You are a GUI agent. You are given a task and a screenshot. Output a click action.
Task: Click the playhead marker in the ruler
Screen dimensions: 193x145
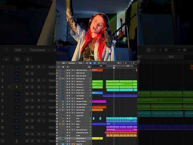[114, 68]
